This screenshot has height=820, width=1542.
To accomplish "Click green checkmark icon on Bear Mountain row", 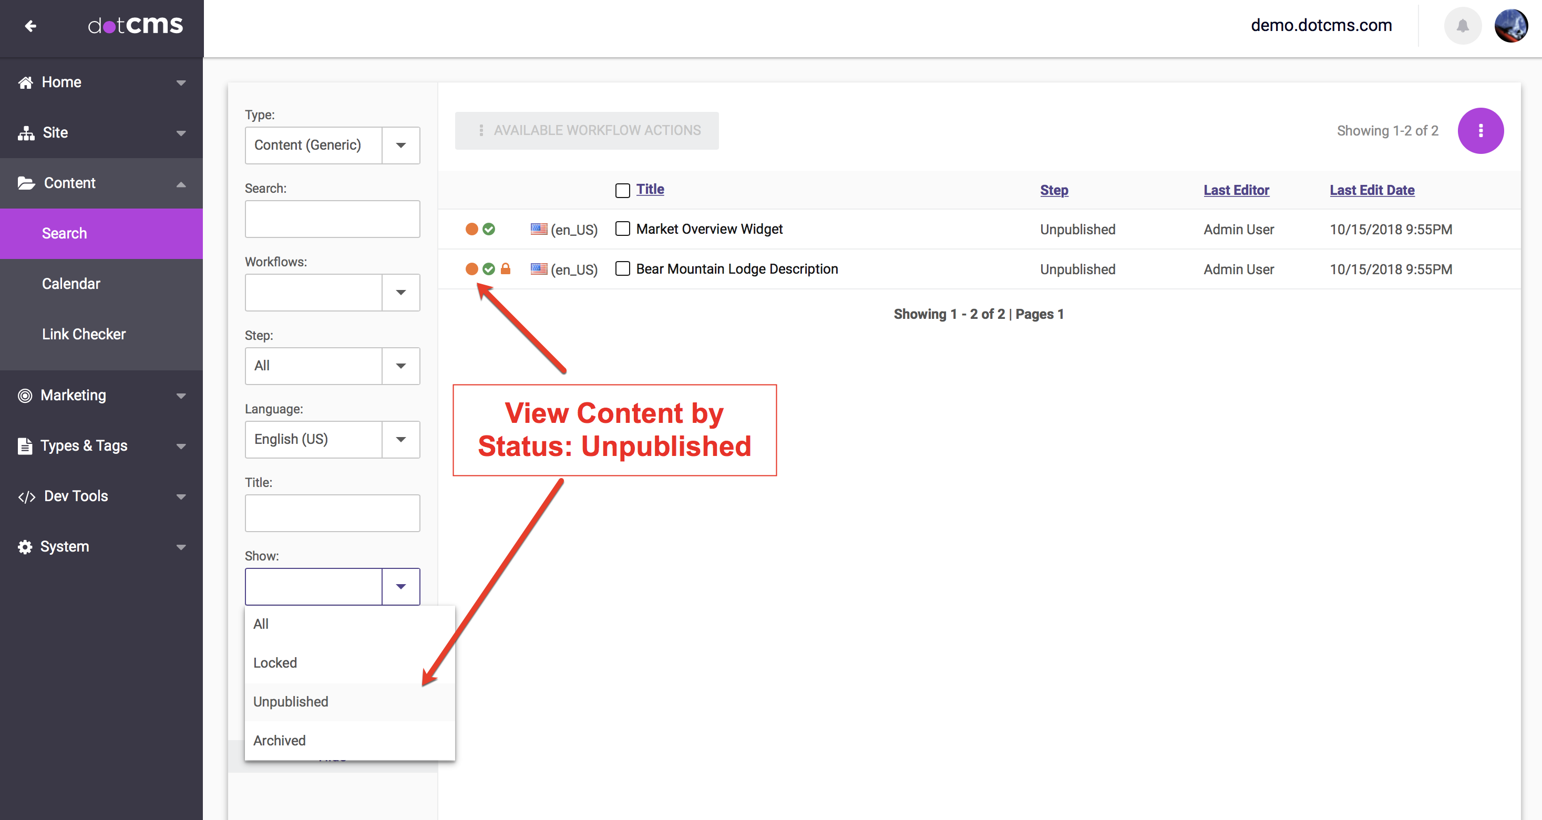I will coord(489,268).
